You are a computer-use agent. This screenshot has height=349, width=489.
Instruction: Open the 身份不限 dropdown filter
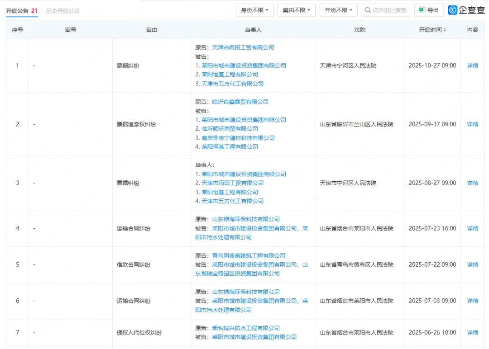coord(254,10)
